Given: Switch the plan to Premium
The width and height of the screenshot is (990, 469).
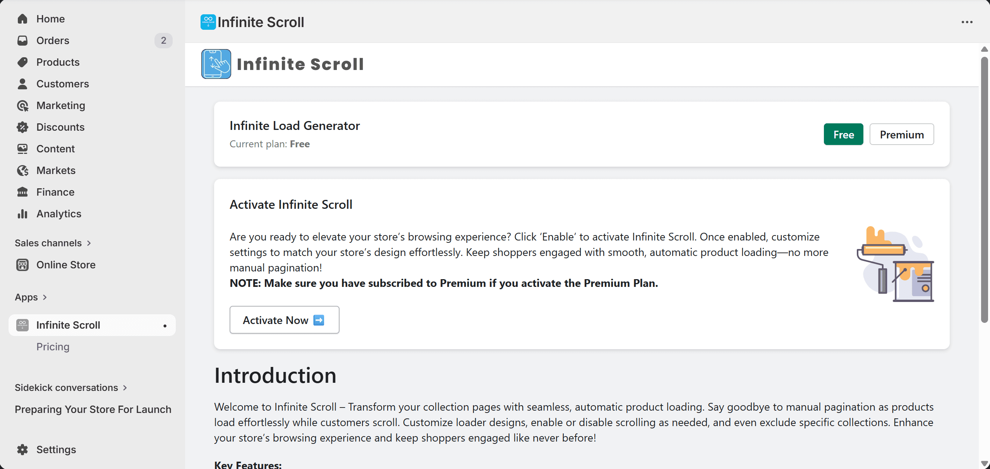Looking at the screenshot, I should click(x=902, y=134).
